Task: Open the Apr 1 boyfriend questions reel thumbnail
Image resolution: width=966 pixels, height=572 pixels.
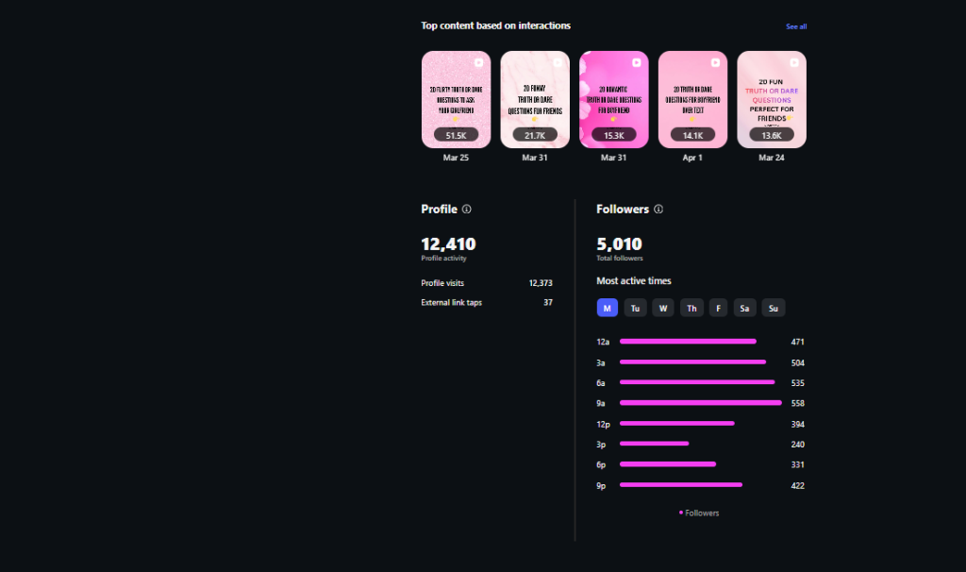Action: 692,99
